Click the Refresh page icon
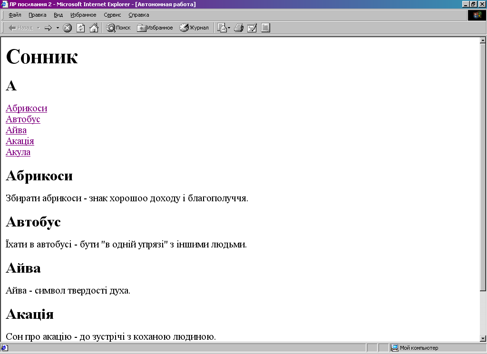Viewport: 487px width, 354px height. pos(81,28)
